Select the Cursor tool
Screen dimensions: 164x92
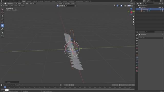click(2, 13)
